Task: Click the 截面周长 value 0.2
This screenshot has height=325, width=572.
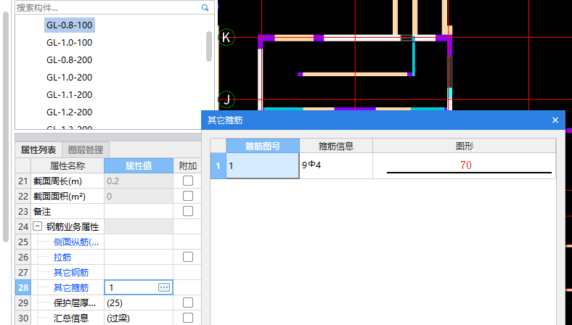Action: point(139,181)
